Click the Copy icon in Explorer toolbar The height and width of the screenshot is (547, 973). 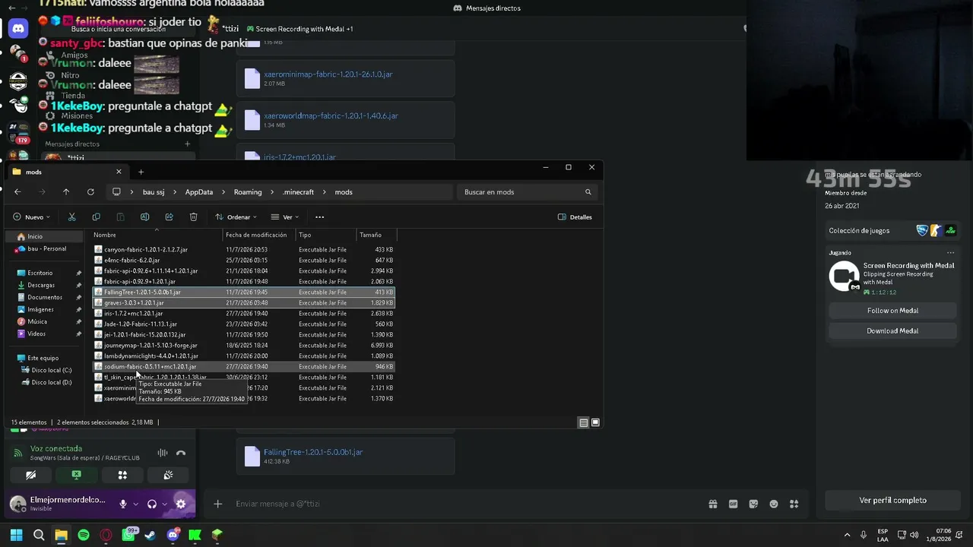coord(96,217)
